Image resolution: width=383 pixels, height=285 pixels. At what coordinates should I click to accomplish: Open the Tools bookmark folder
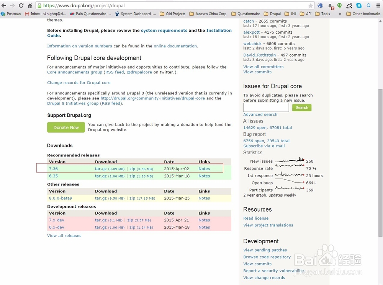tap(322, 14)
